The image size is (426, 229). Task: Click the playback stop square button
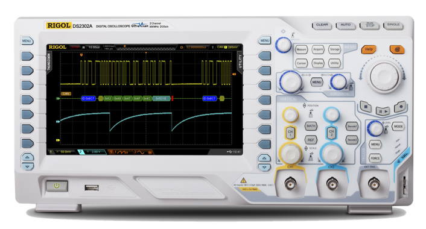click(x=366, y=107)
